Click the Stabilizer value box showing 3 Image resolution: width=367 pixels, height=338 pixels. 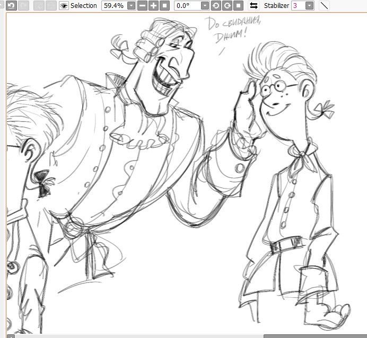[296, 5]
